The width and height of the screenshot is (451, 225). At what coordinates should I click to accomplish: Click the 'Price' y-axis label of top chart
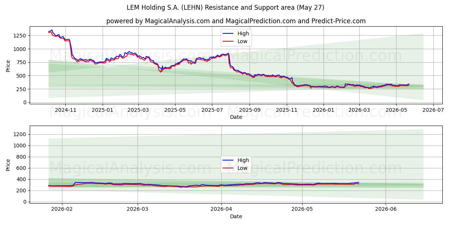[8, 65]
